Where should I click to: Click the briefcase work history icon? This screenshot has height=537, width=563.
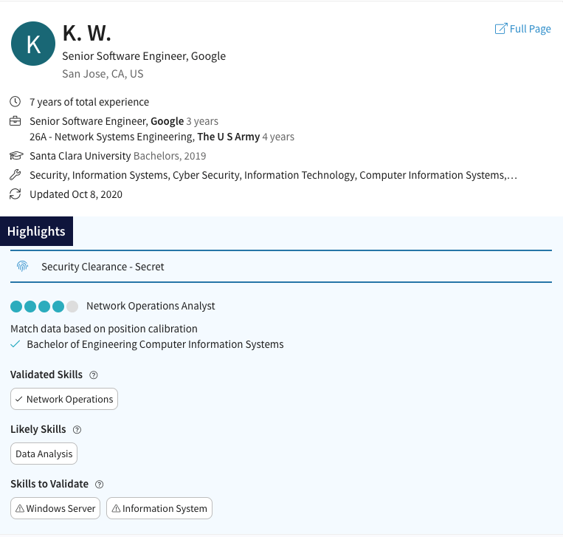pos(15,121)
